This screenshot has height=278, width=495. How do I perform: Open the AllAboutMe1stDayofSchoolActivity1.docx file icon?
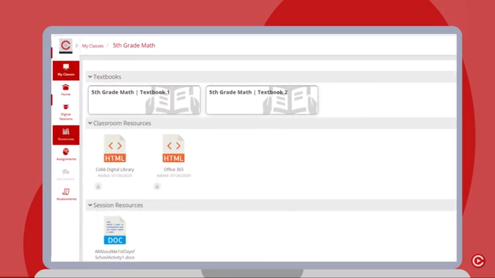pyautogui.click(x=115, y=231)
